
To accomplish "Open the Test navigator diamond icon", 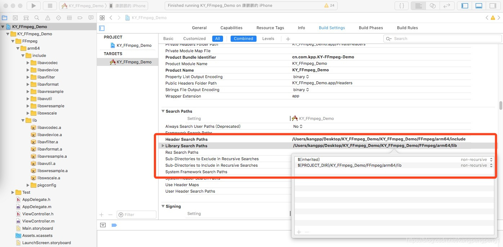I will tap(58, 18).
